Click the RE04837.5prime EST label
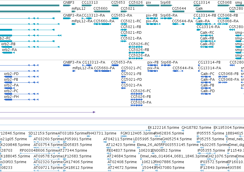 pyautogui.click(x=121, y=151)
